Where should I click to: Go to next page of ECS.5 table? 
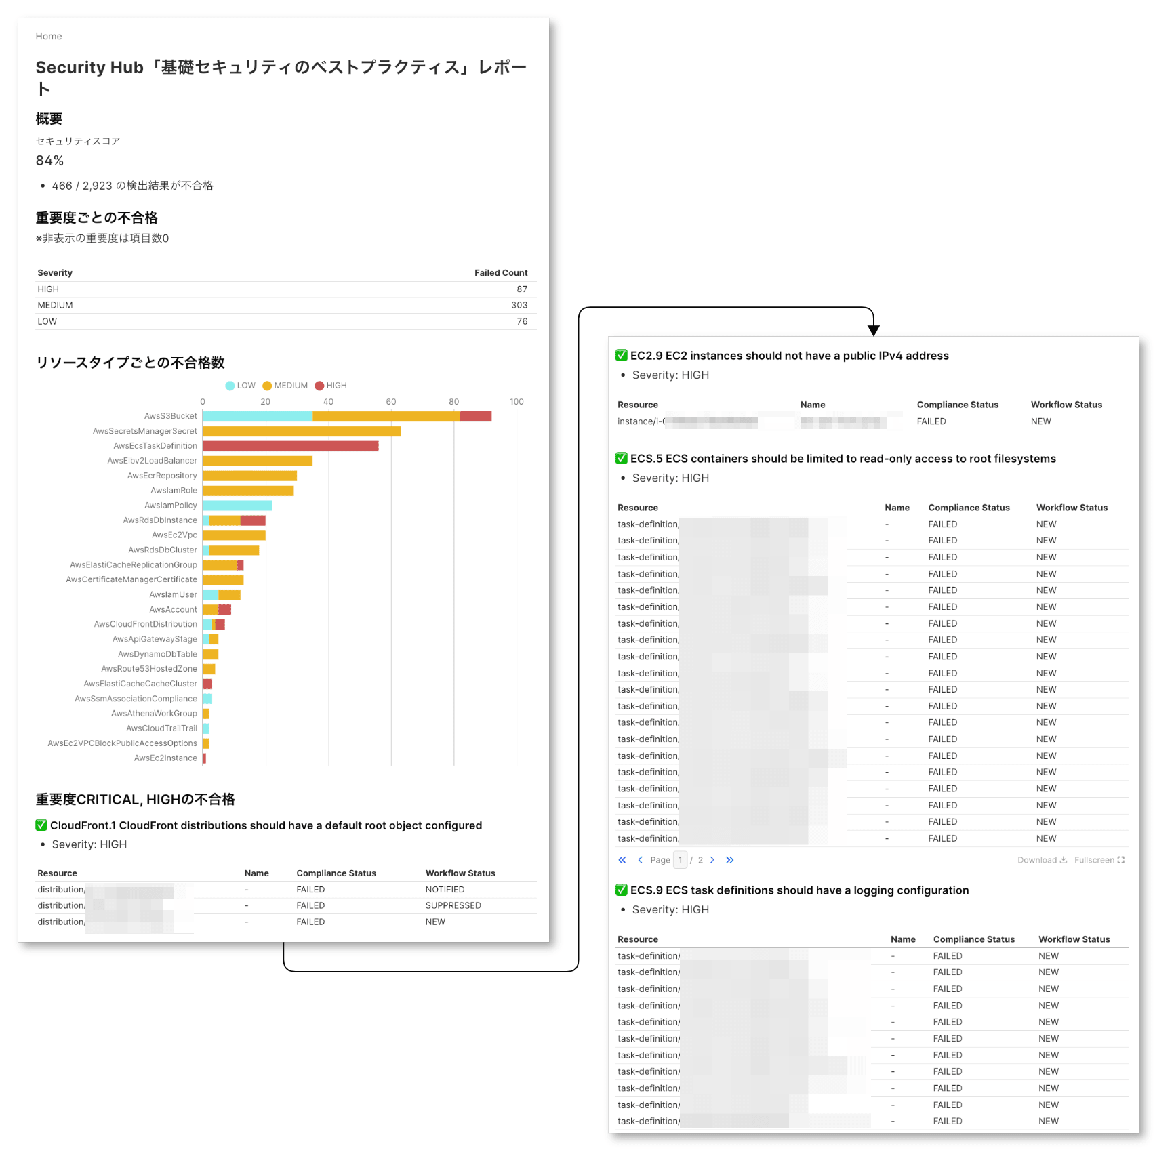[x=712, y=860]
